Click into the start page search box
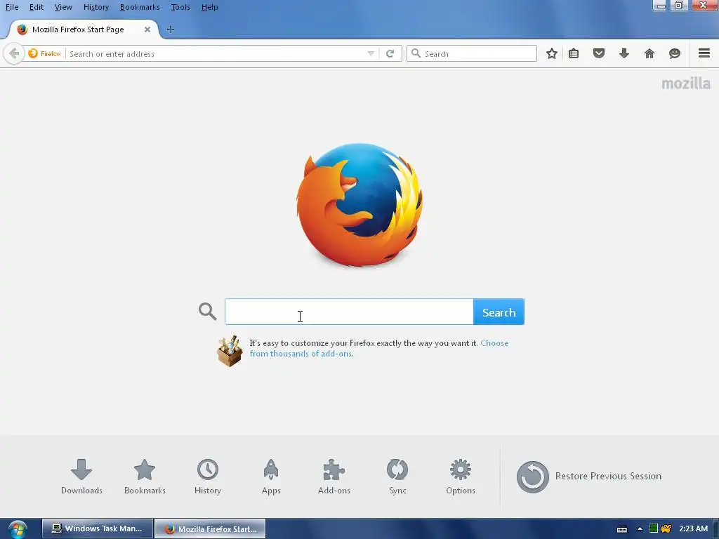Viewport: 719px width, 539px height. (x=349, y=312)
